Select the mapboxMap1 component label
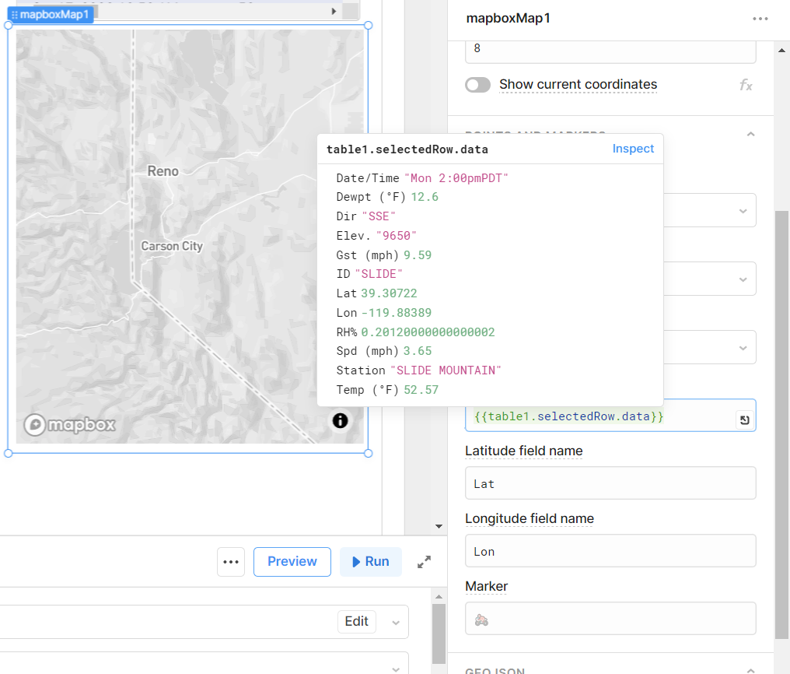This screenshot has height=674, width=790. click(56, 13)
